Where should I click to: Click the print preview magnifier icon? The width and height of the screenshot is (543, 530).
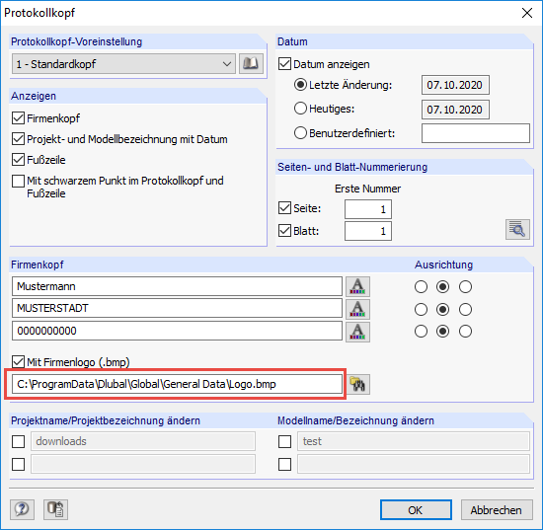517,229
